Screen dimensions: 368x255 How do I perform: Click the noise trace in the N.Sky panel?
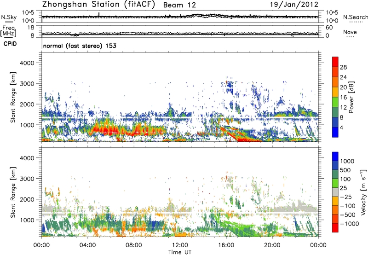(180, 17)
